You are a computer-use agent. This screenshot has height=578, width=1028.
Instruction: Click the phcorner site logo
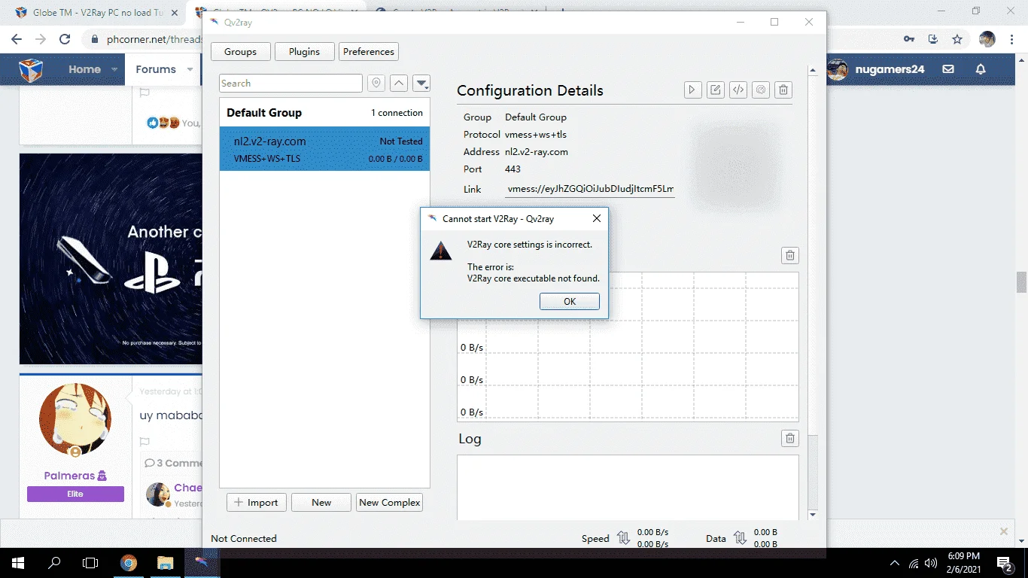[31, 70]
